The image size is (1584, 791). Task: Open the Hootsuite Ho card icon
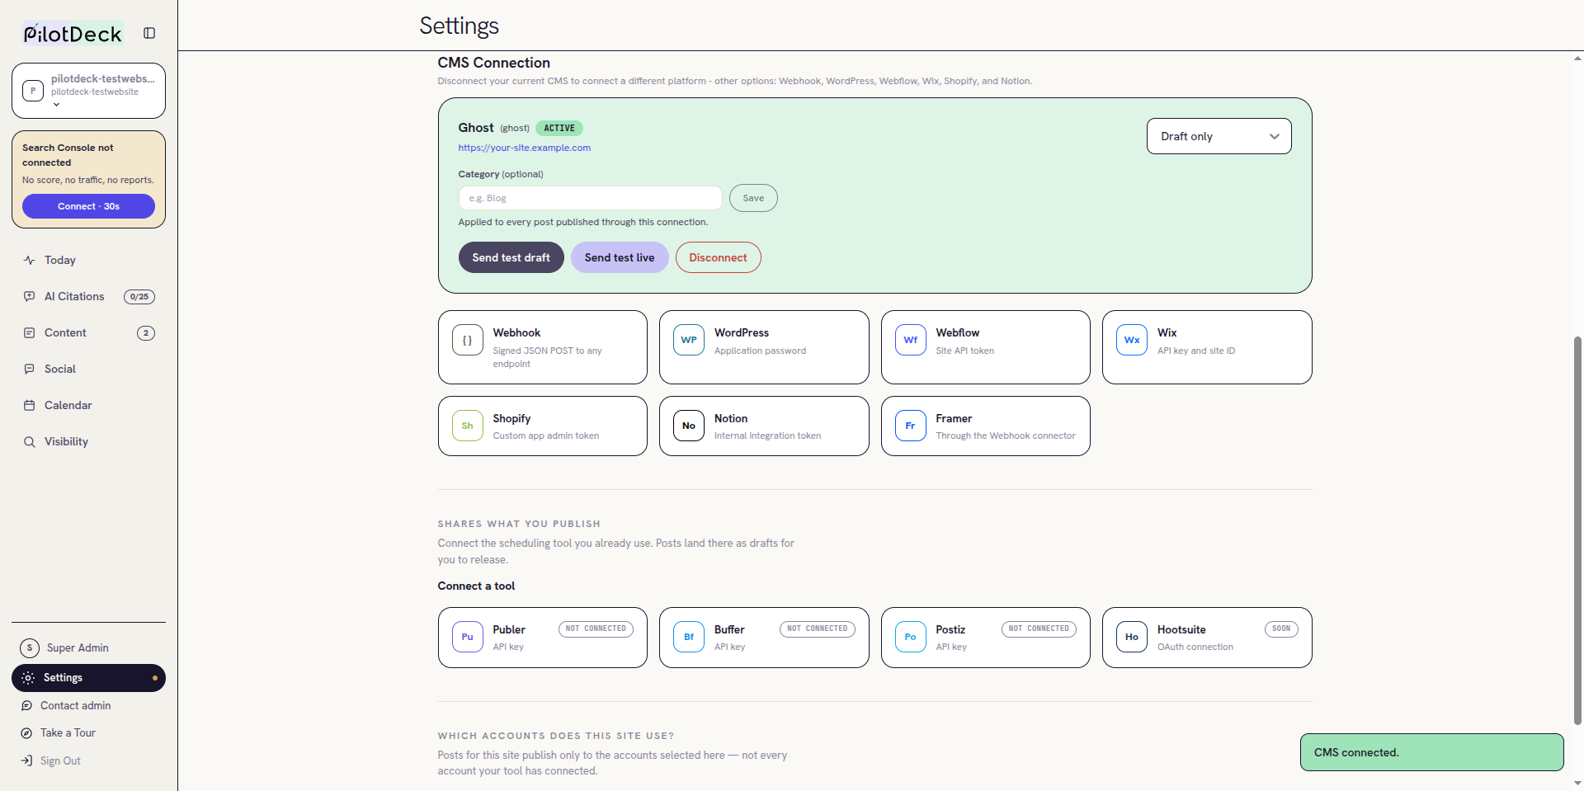pos(1132,637)
